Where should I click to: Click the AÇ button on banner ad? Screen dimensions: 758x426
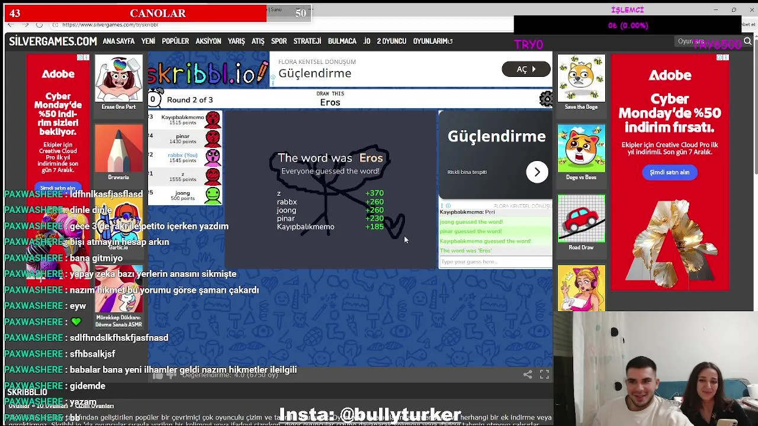click(526, 69)
